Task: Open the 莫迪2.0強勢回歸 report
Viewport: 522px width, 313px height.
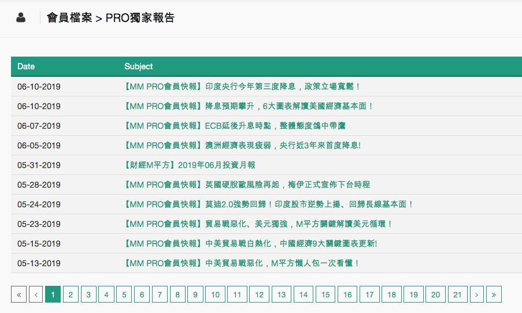Action: 268,204
